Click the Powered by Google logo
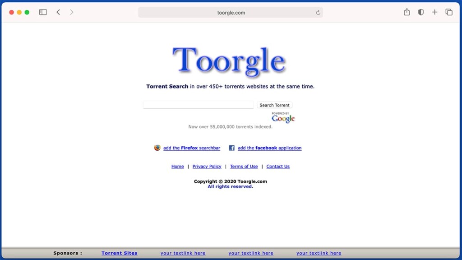Viewport: 462px width, 260px height. pos(283,117)
